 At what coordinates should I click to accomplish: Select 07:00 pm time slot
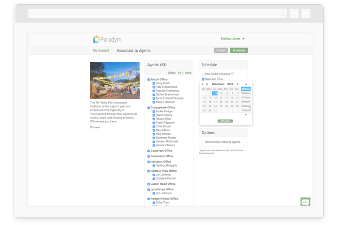[245, 97]
